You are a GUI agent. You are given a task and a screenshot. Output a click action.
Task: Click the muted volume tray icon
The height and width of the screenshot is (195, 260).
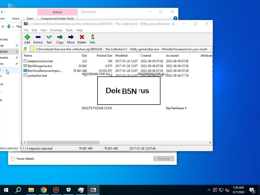click(227, 190)
